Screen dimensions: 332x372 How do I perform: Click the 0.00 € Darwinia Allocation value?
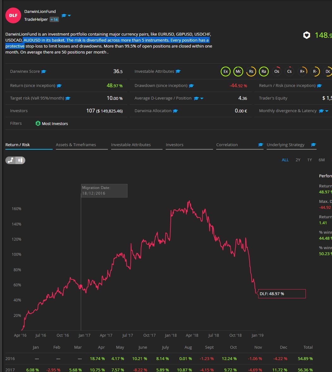(x=241, y=111)
